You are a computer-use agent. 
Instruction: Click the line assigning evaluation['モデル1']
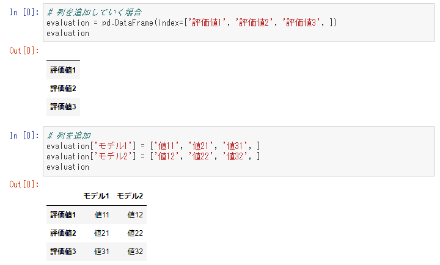click(x=153, y=146)
